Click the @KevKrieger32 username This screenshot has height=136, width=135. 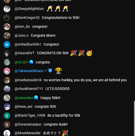[x=27, y=18]
